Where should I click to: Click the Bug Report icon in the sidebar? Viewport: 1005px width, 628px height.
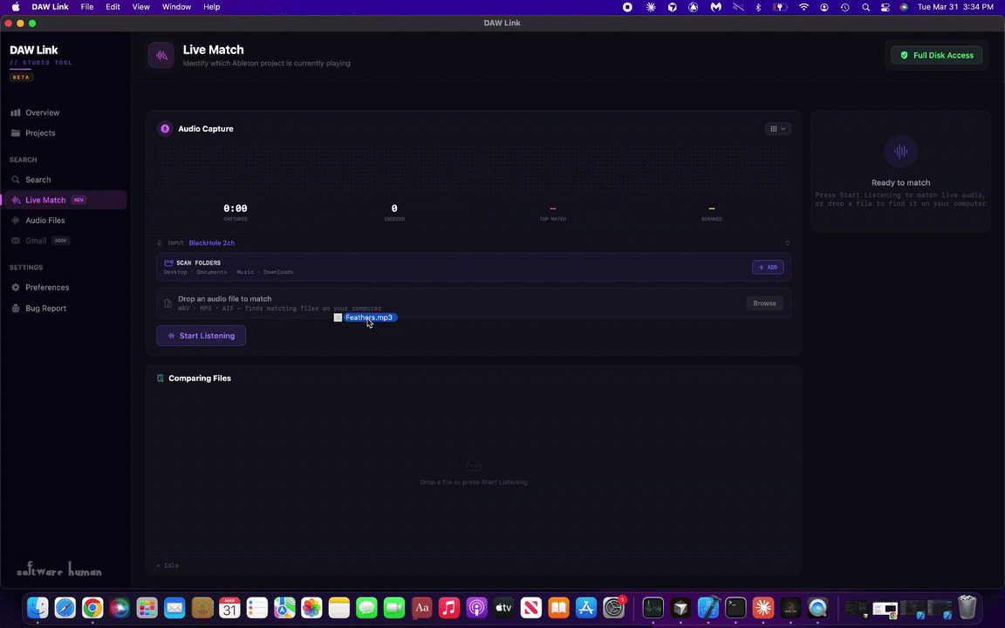16,308
